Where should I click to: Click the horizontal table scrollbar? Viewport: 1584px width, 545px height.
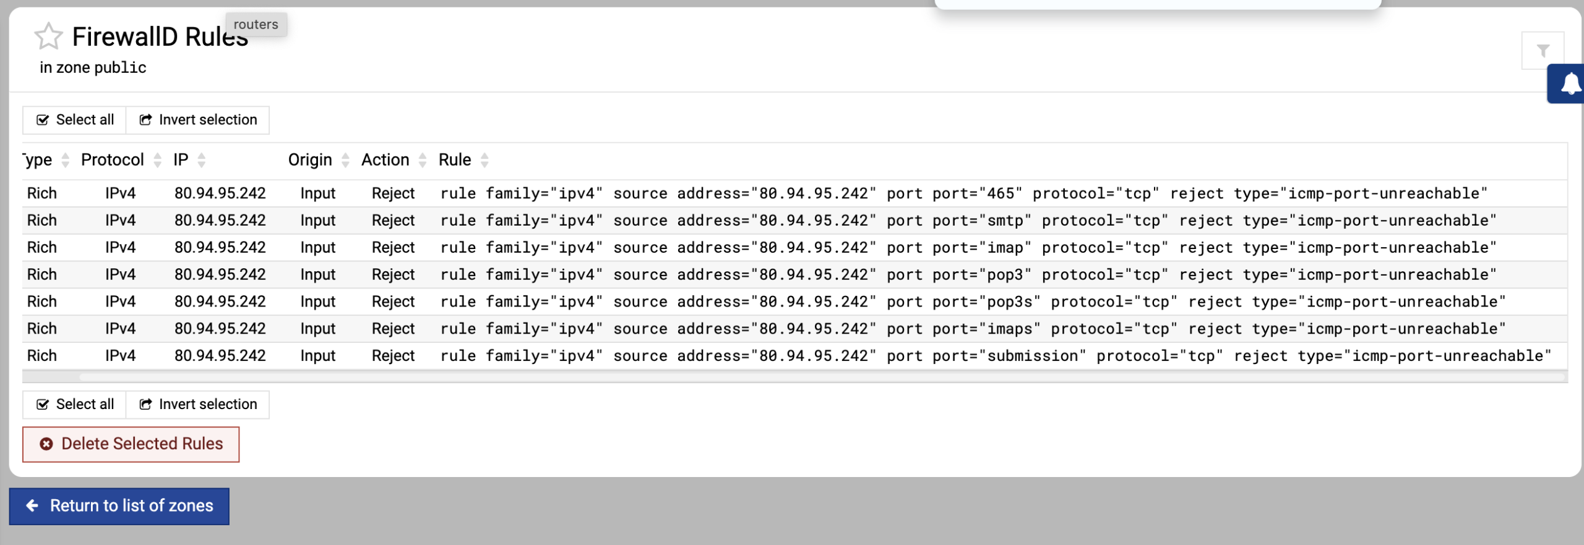pyautogui.click(x=794, y=376)
